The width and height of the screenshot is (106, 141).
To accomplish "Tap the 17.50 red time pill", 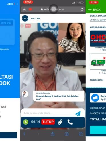I will [28, 2].
